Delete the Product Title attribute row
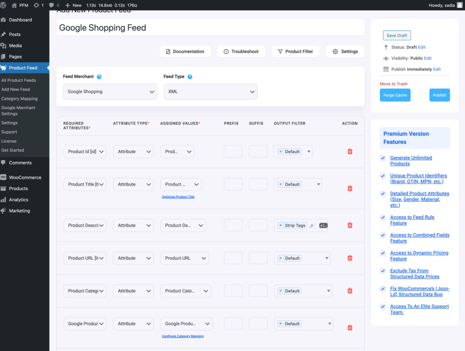This screenshot has width=465, height=351. 350,188
